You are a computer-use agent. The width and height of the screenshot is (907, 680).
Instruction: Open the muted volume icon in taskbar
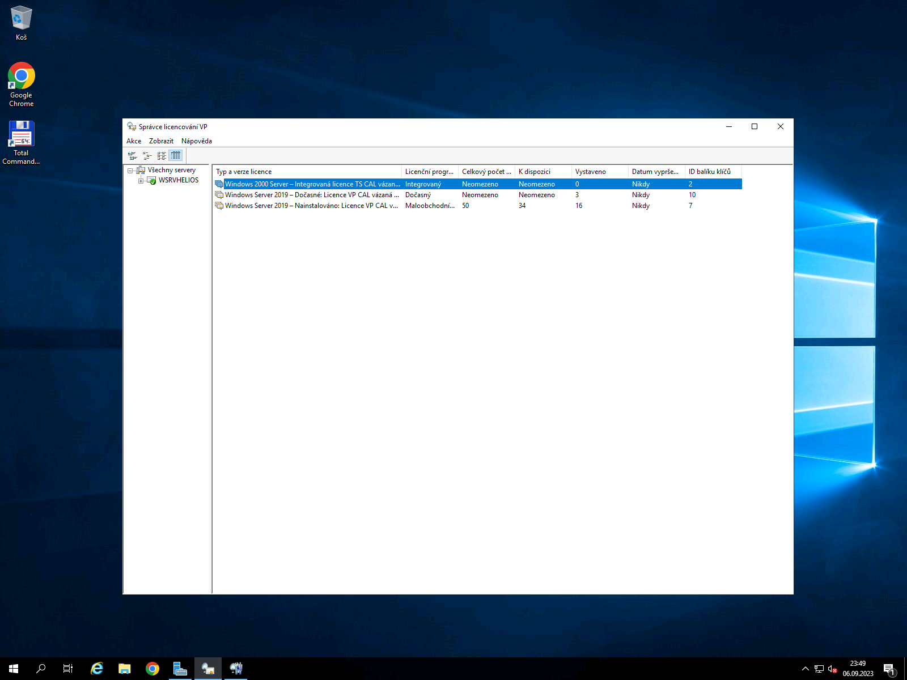tap(832, 669)
